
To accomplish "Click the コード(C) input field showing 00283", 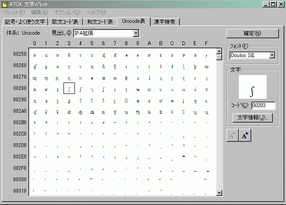I will (264, 106).
